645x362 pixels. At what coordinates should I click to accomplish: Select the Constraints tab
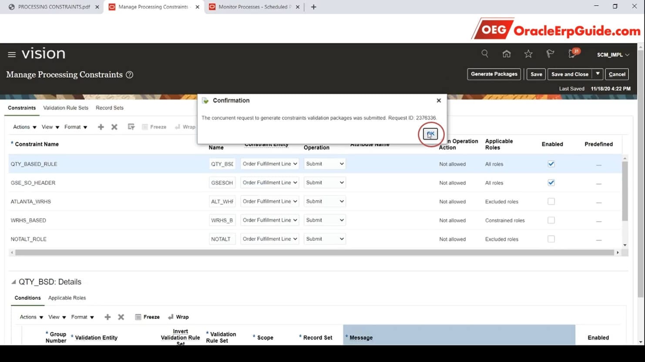point(22,108)
